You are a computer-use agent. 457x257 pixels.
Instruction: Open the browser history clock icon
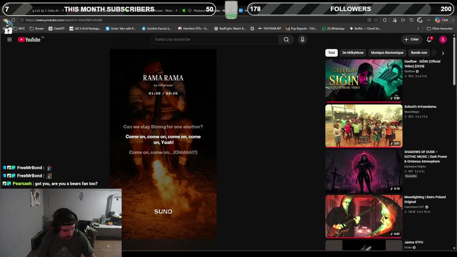(x=411, y=20)
